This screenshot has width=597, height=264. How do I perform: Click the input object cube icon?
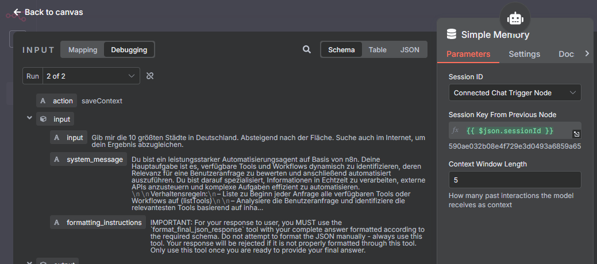click(43, 119)
